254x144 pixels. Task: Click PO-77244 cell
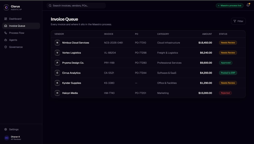pos(141,73)
